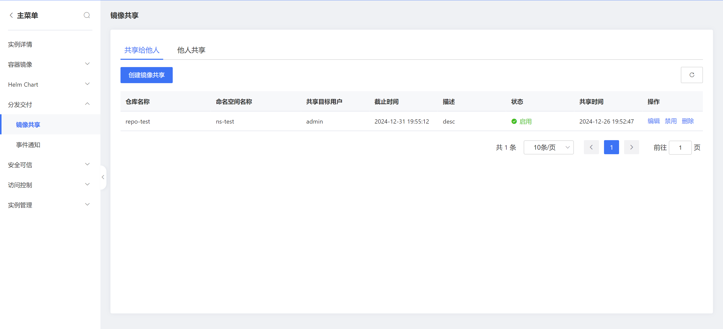Expand the 实例管理 menu chevron
Viewport: 723px width, 329px height.
point(87,205)
